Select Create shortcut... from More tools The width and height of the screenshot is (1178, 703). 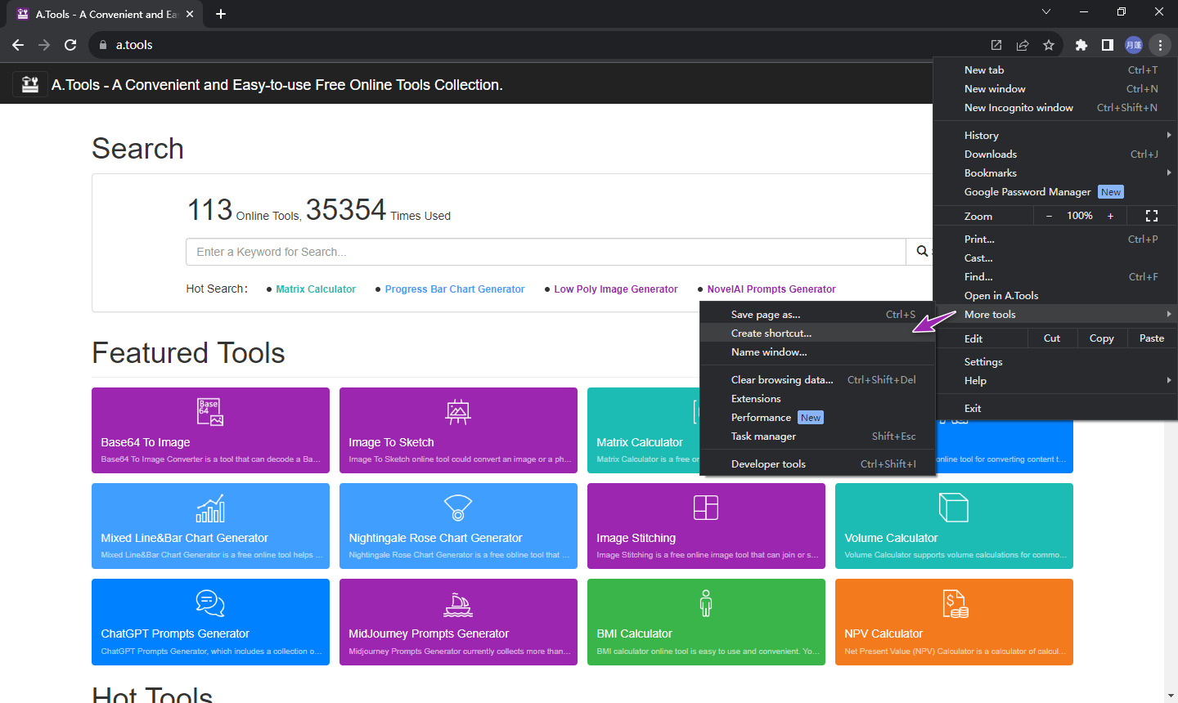[x=771, y=334]
